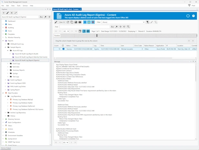Go to next page in bottom pager

tap(71, 143)
